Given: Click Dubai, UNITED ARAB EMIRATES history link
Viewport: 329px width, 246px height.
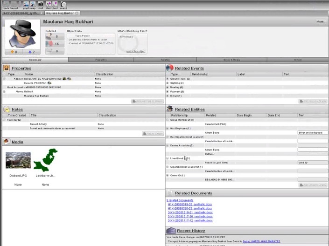Looking at the screenshot, I should (261, 241).
